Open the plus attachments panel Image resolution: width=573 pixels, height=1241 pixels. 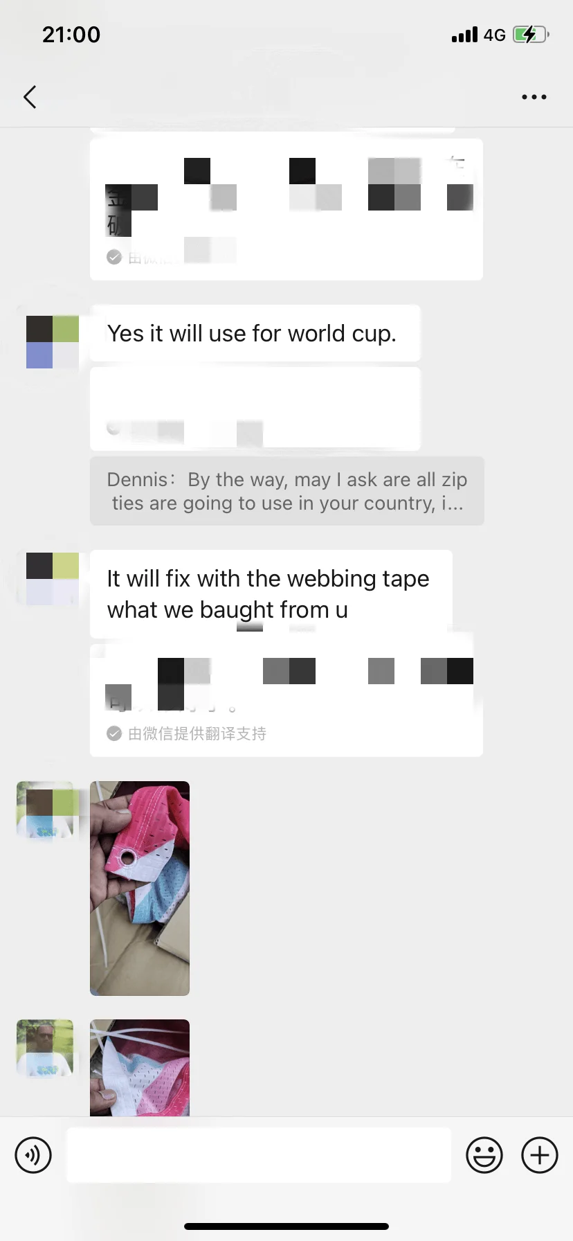coord(540,1154)
